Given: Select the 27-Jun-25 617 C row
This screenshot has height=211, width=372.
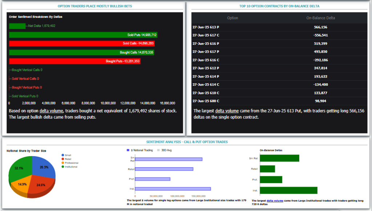Looking at the screenshot, I should [x=279, y=35].
